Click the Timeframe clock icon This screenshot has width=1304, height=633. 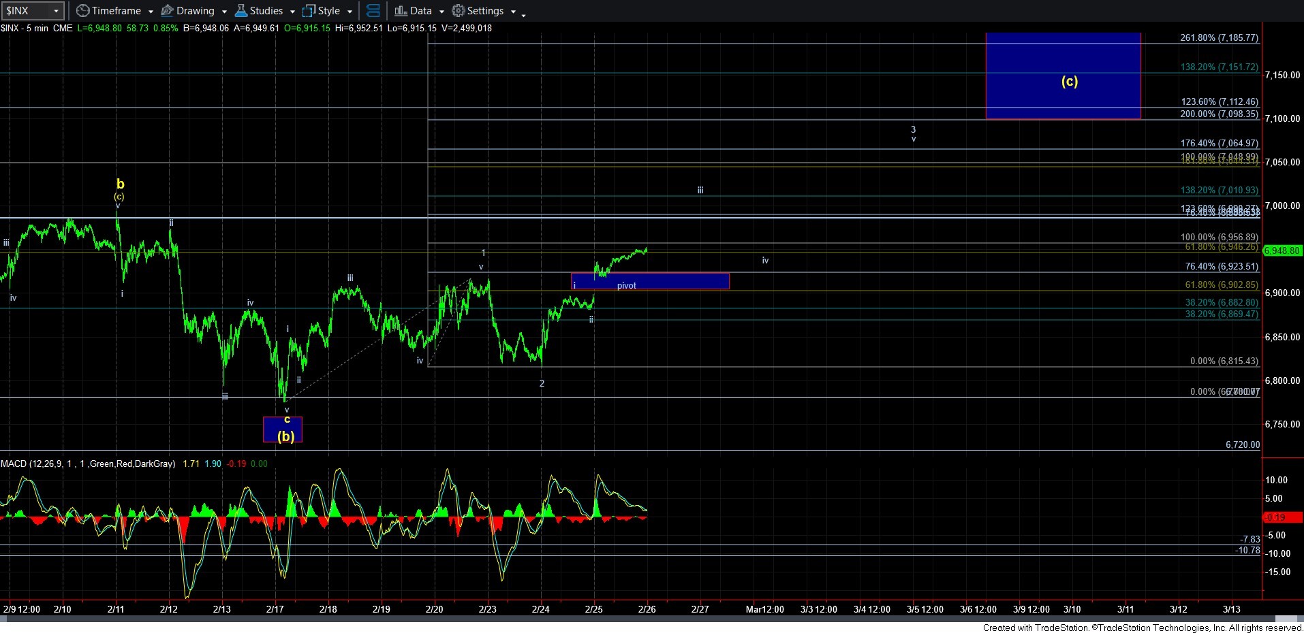(x=82, y=11)
